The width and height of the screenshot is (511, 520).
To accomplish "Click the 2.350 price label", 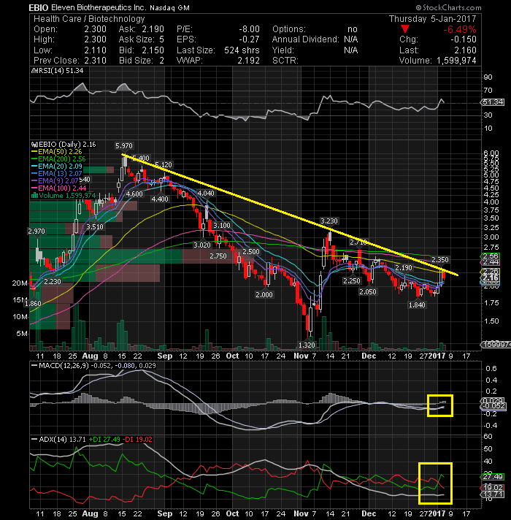I will (439, 260).
